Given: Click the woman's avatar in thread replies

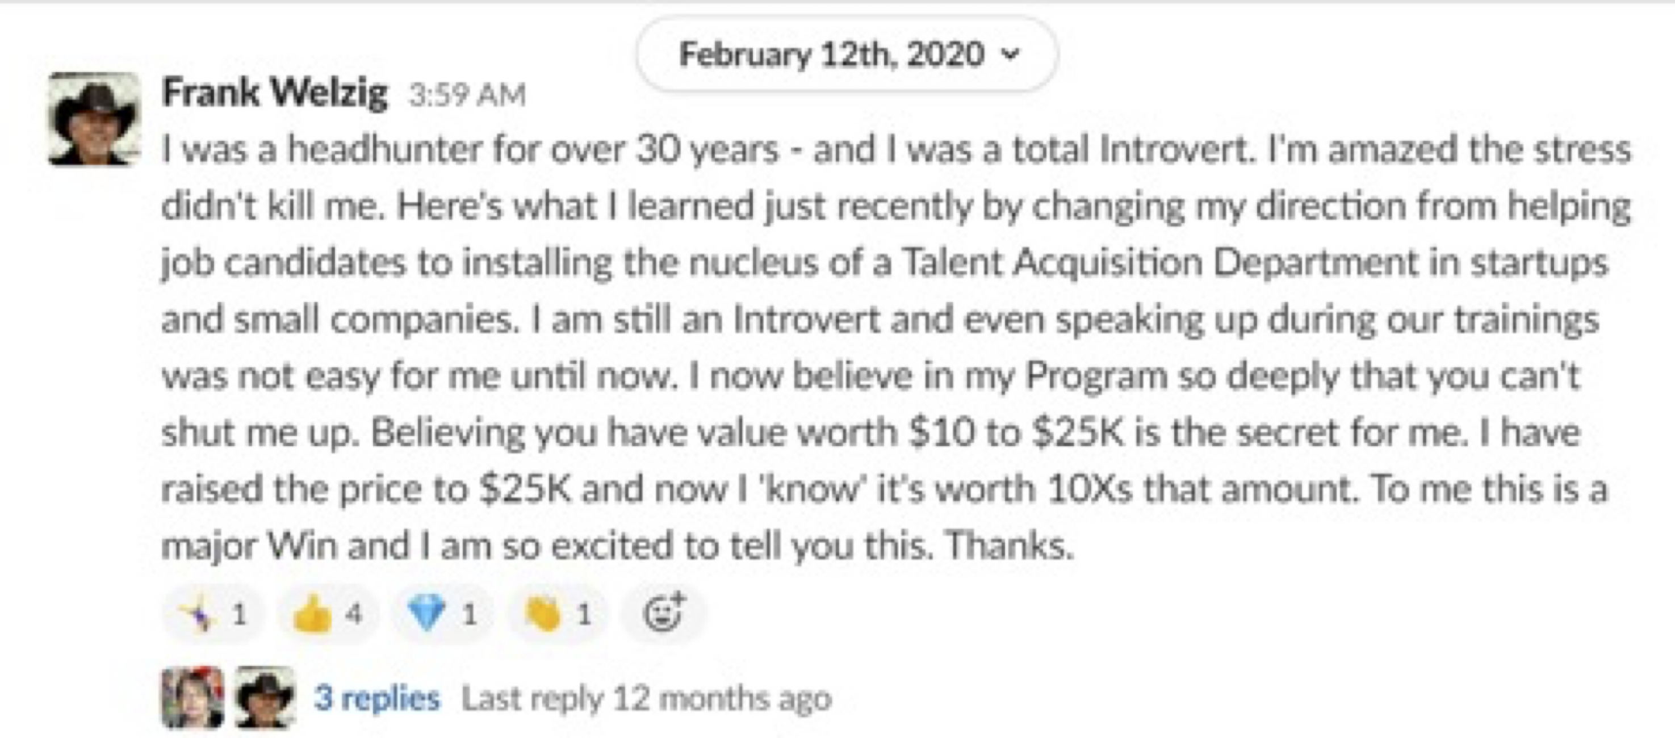Looking at the screenshot, I should [192, 697].
